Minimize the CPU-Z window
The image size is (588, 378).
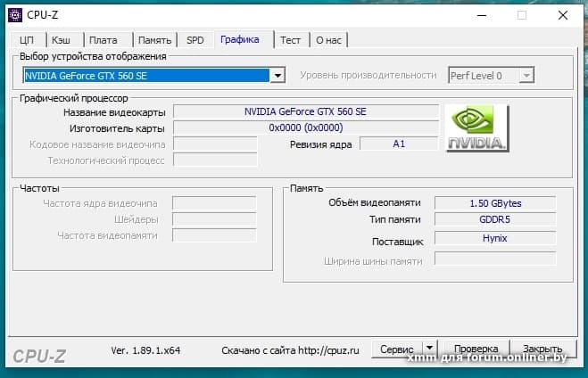482,15
